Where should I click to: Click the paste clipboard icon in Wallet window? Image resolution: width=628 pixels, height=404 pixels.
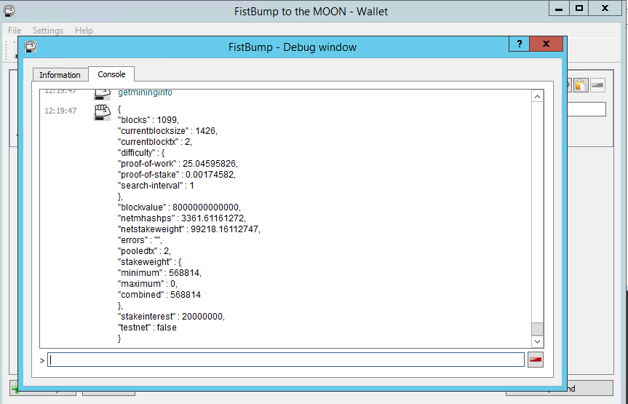581,85
